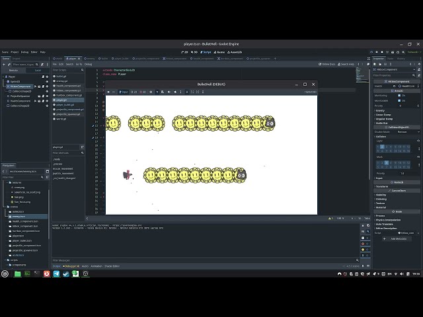Toggle visibility of HitboxComponent node
This screenshot has height=317, width=423.
(x=47, y=87)
